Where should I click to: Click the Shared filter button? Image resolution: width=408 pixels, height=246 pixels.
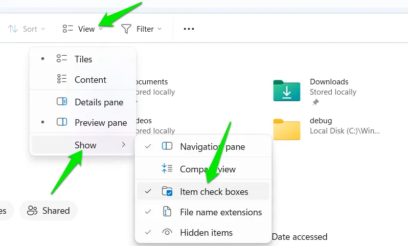pyautogui.click(x=49, y=211)
